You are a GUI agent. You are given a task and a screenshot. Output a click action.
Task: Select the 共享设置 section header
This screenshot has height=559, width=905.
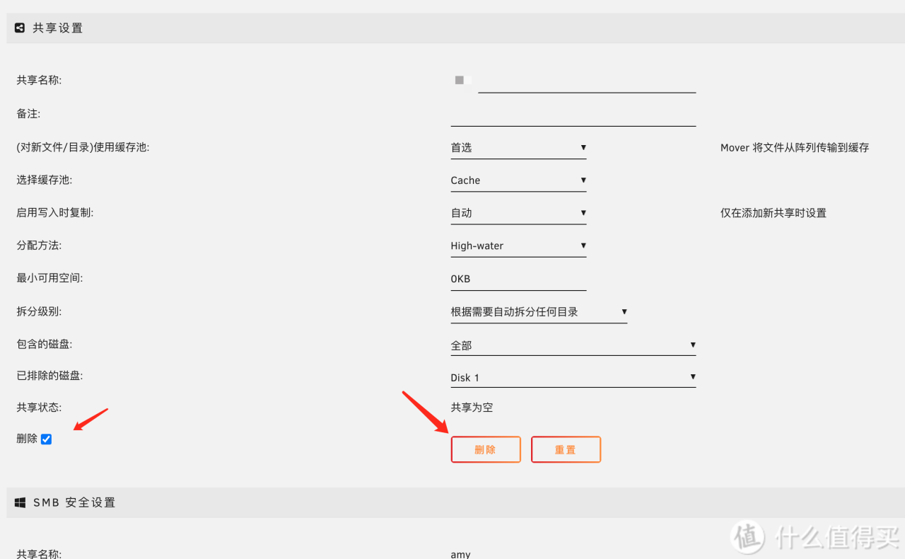click(x=56, y=28)
